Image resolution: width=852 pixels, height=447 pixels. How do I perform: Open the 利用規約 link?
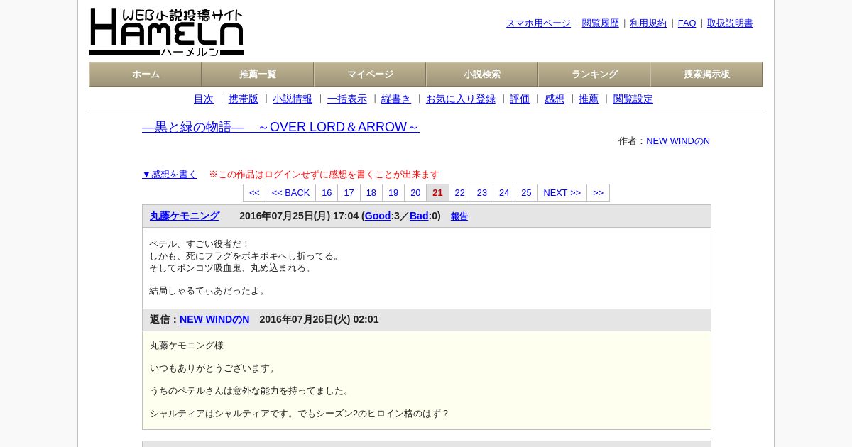pos(648,23)
